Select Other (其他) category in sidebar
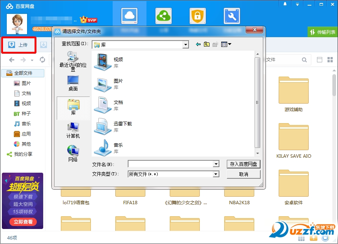Screen dimensions: 338x244 (23, 144)
